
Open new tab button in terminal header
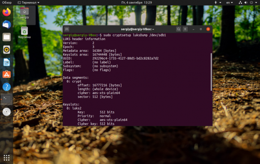(67, 29)
